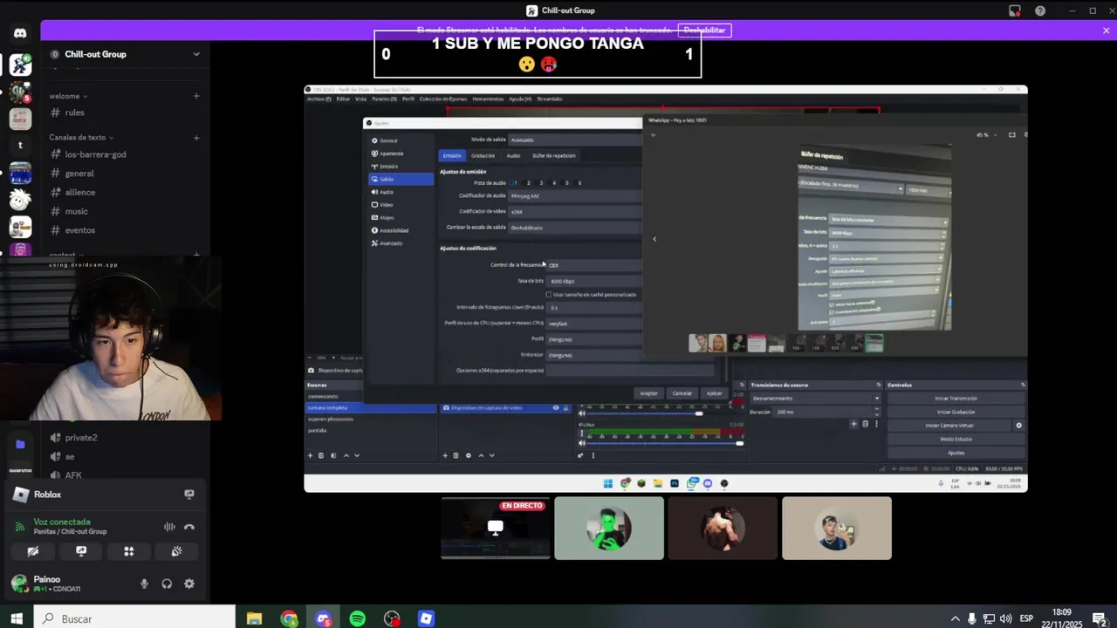
Task: Open the CPU usage profile veryfast dropdown
Action: tap(593, 323)
